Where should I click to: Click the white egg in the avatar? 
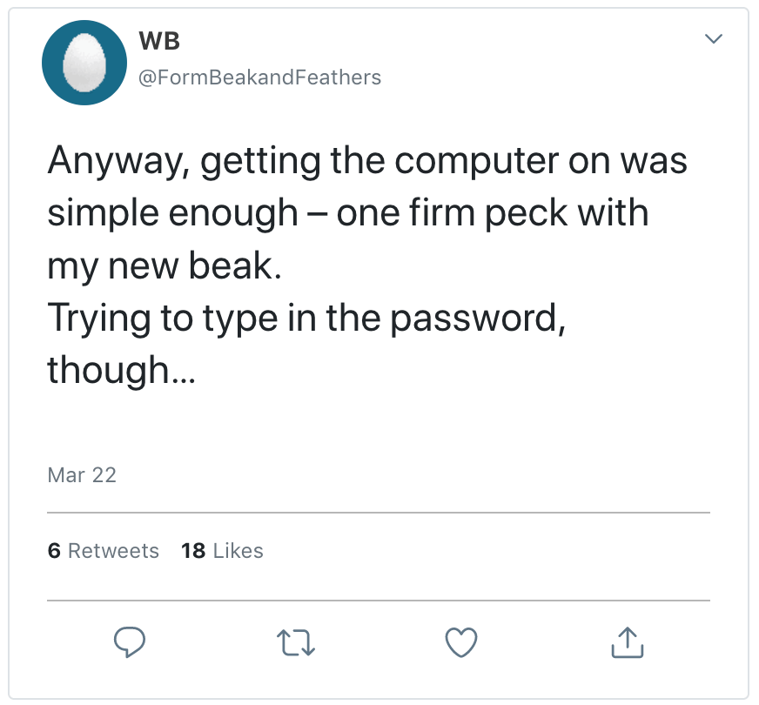85,62
